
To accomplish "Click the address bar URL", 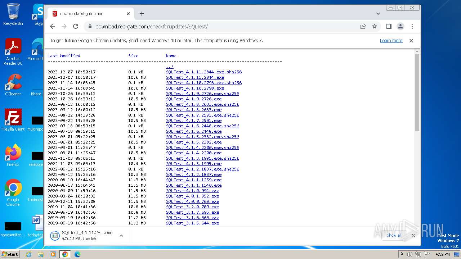I will click(152, 26).
